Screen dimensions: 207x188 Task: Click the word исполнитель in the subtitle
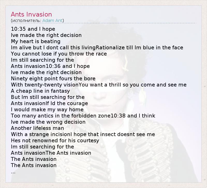(26, 20)
